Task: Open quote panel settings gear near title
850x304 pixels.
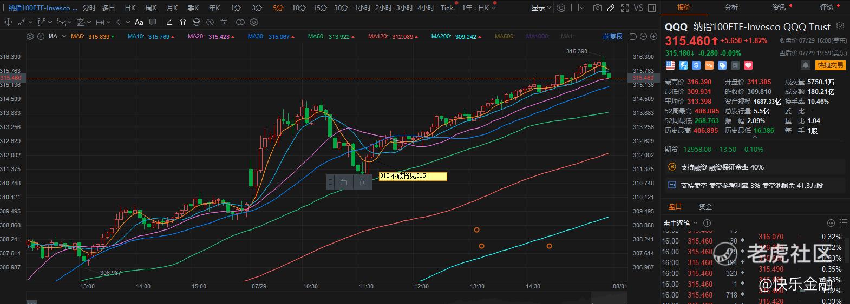Action: point(840,25)
